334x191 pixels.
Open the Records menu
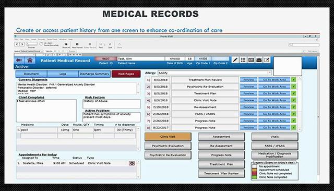(42, 39)
